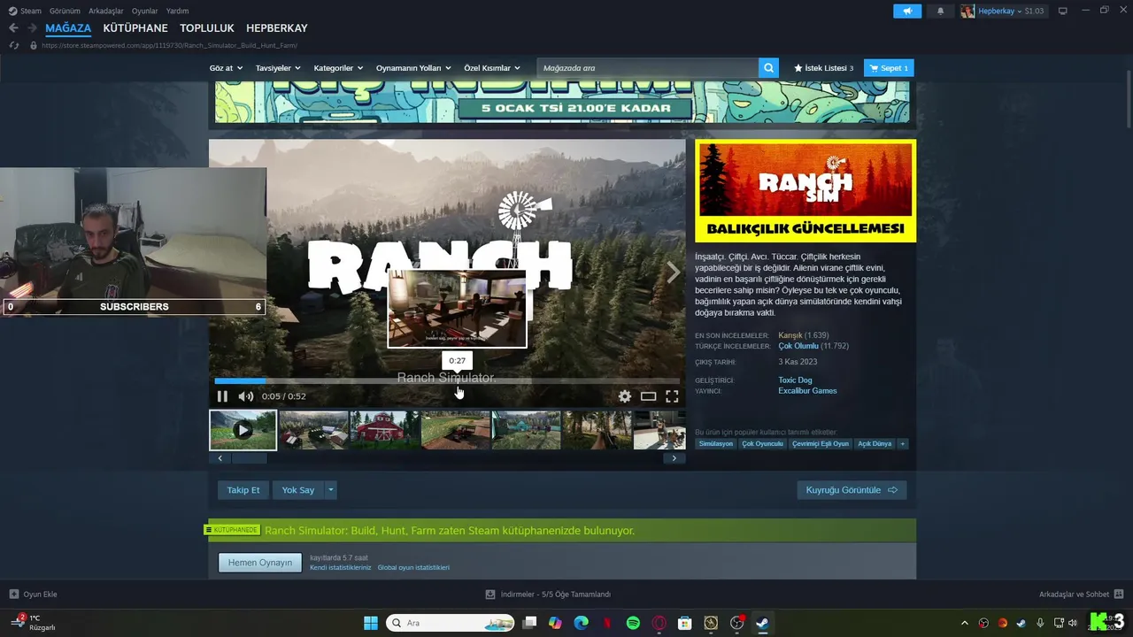Expand the Tavsiyeler dropdown

coord(278,68)
